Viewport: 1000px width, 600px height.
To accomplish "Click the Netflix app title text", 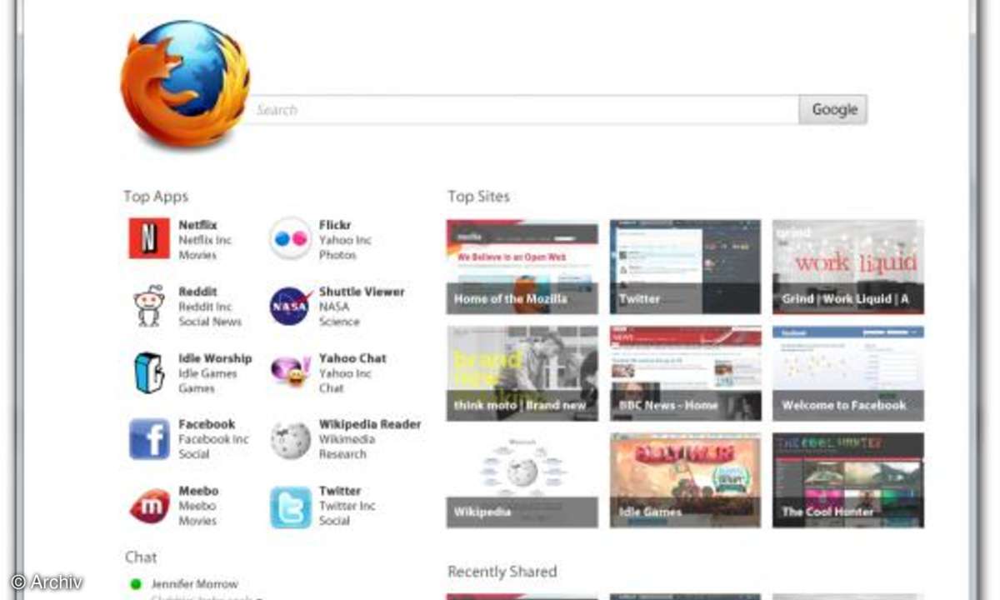I will point(197,225).
